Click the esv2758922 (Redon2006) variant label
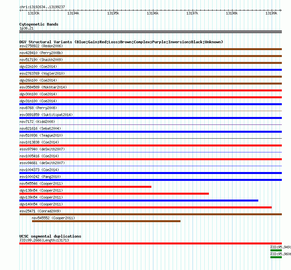Image resolution: width=291 pixels, height=270 pixels. click(41, 46)
